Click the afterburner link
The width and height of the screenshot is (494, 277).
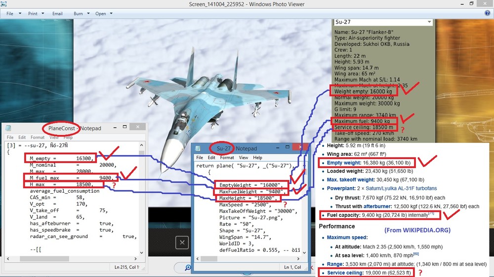tap(377, 207)
